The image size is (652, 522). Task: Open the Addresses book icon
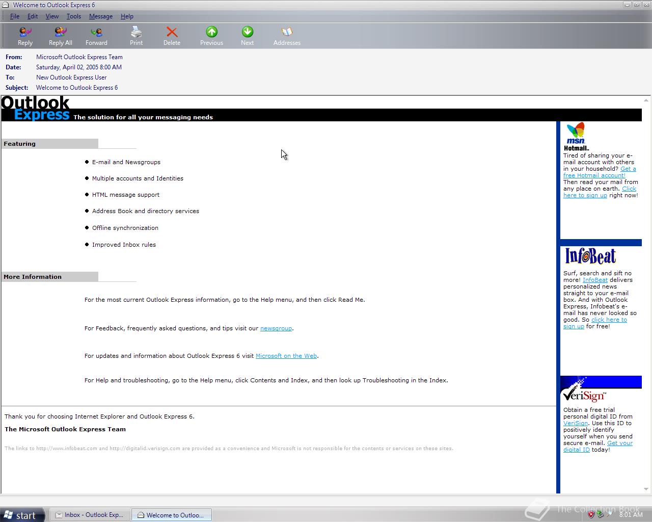[287, 36]
